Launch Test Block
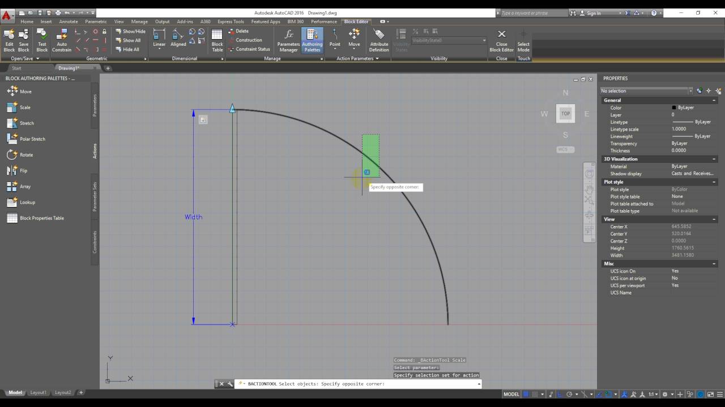This screenshot has height=407, width=725. 42,40
